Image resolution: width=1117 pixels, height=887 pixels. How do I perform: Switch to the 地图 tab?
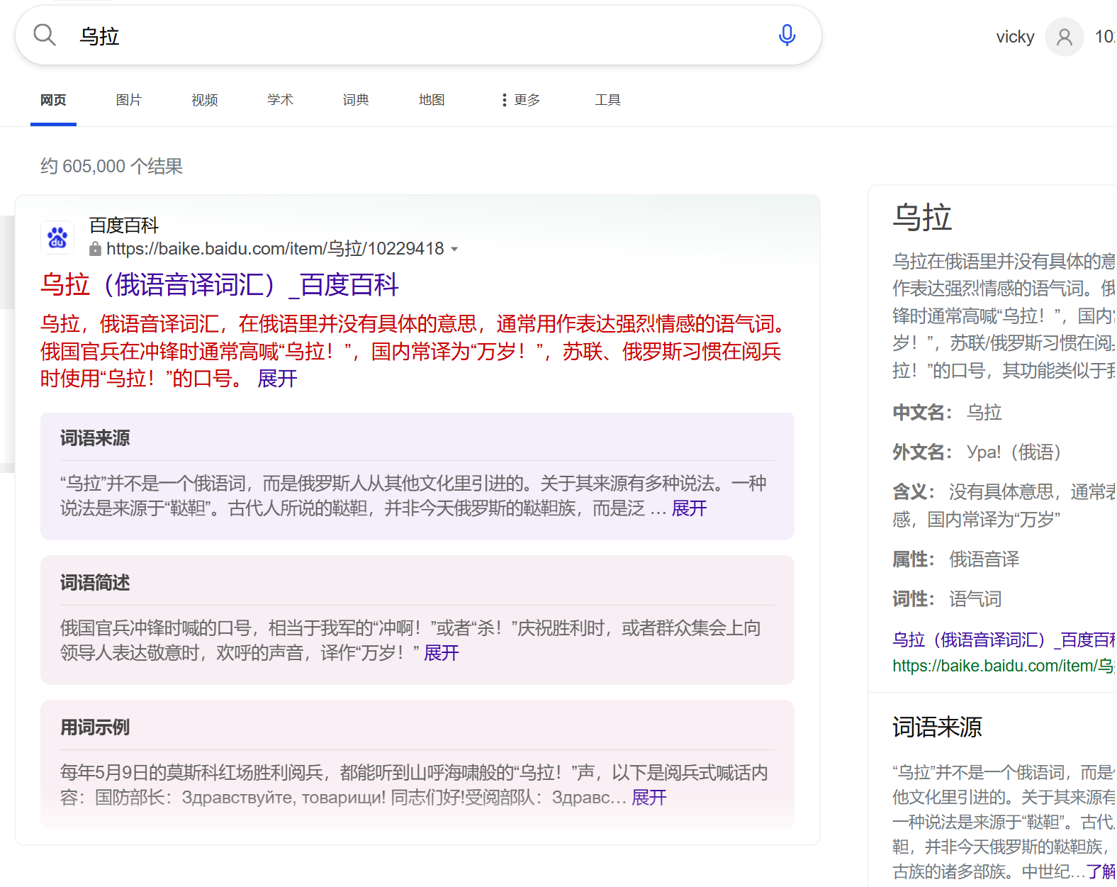pos(432,100)
